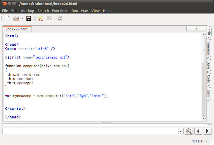This screenshot has height=145, width=214.
Task: Go to next match with right arrow
Action: point(207,131)
